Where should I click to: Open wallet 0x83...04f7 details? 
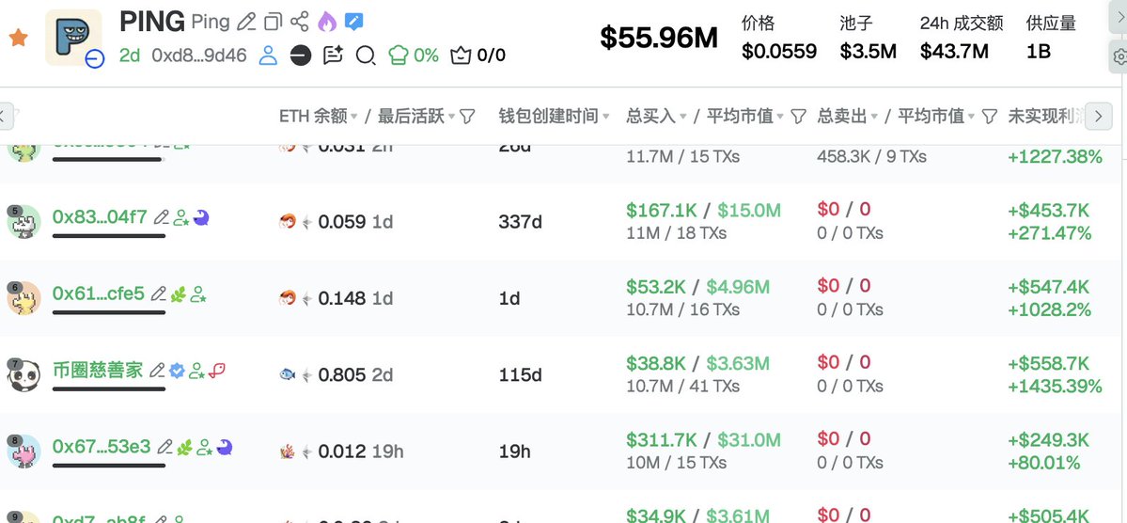click(100, 216)
